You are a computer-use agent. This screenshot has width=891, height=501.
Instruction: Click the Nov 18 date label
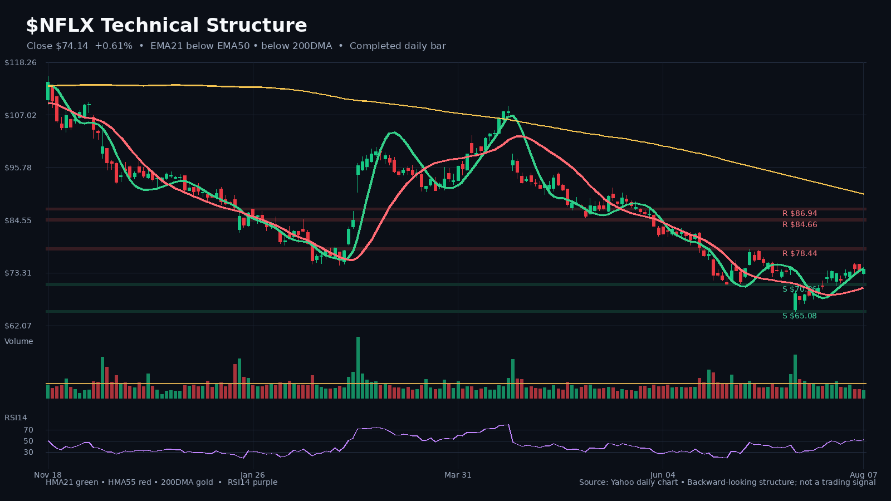tap(48, 475)
